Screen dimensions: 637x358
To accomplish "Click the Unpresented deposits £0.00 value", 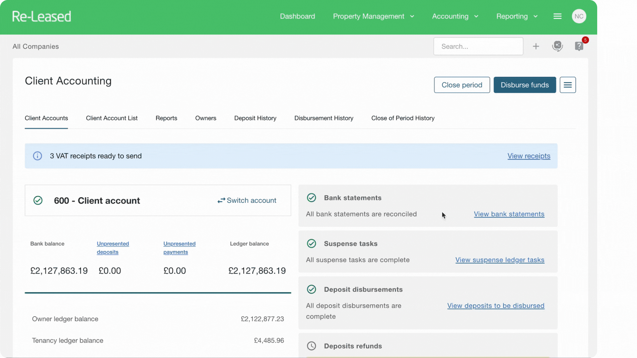I will (110, 271).
